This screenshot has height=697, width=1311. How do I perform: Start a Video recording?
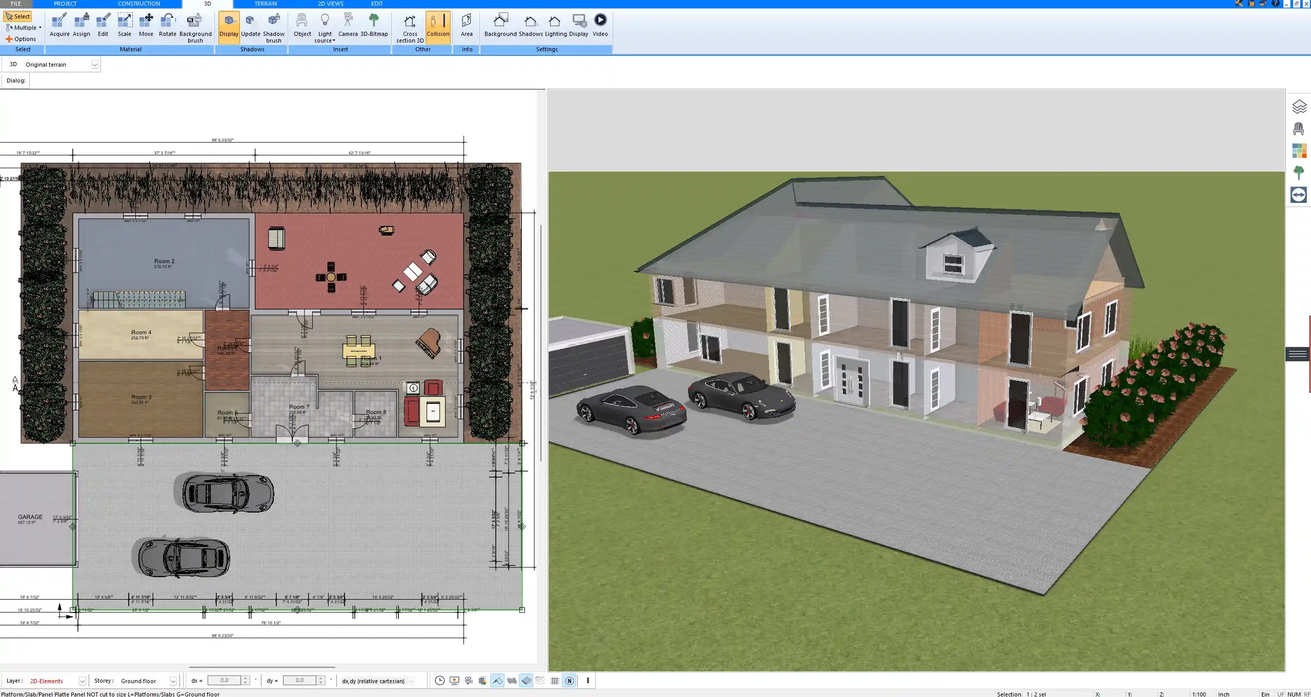599,23
